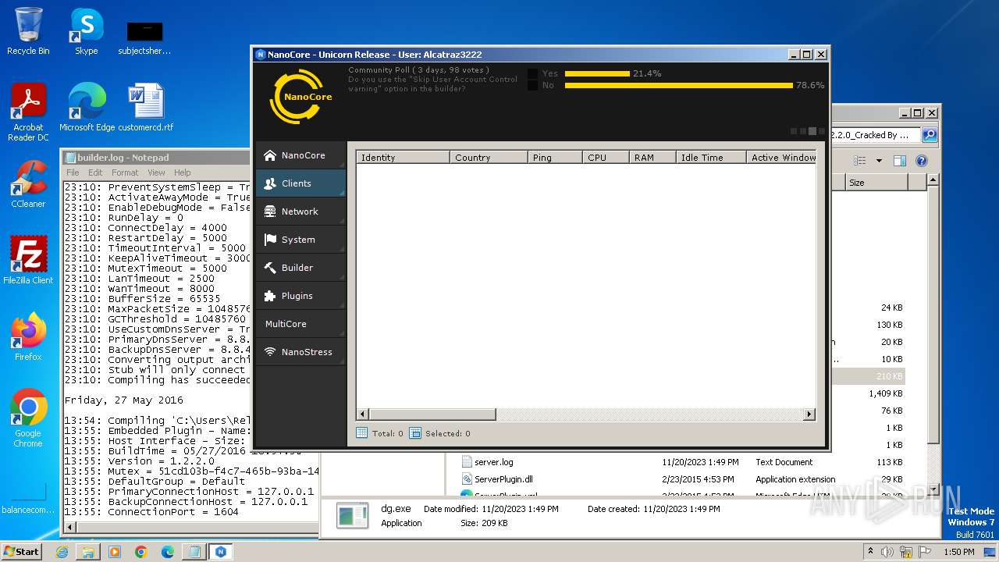Viewport: 999px width, 562px height.
Task: Click the Selected clients count icon
Action: coord(415,433)
